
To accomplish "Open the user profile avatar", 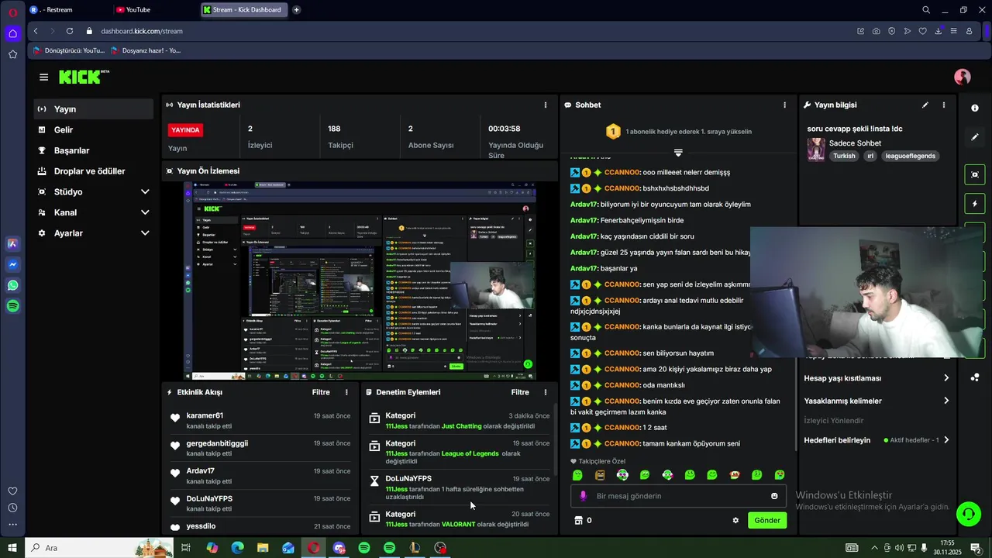I will pyautogui.click(x=963, y=77).
